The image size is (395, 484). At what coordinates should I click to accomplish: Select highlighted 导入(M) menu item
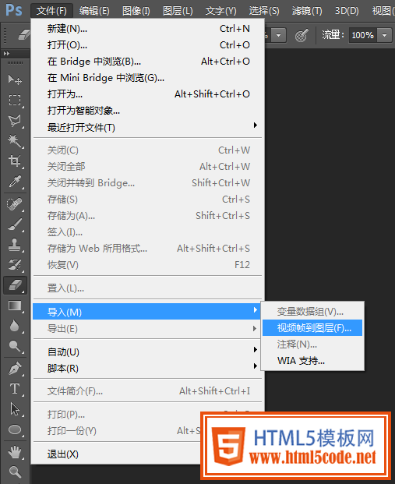pyautogui.click(x=147, y=312)
